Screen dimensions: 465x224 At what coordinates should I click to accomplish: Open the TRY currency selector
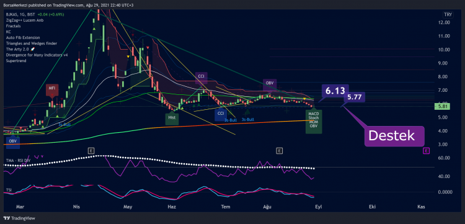click(447, 14)
